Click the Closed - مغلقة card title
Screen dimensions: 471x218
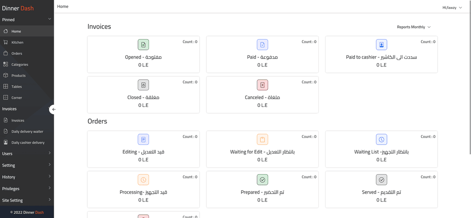click(x=144, y=98)
